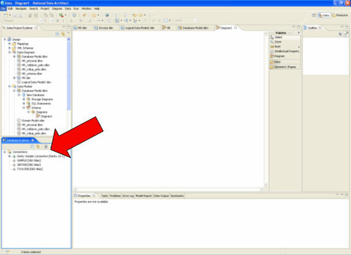Collapse the Design project node
Viewport: 351px width, 255px height.
(5, 39)
